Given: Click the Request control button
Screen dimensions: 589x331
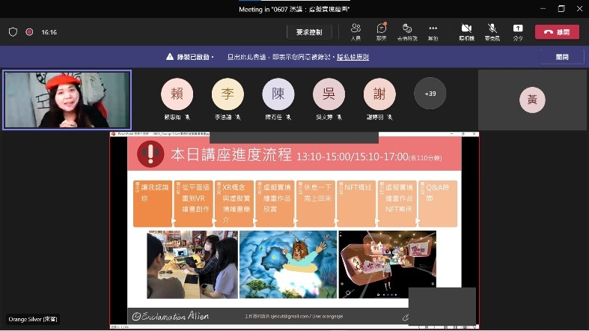Looking at the screenshot, I should click(x=309, y=32).
